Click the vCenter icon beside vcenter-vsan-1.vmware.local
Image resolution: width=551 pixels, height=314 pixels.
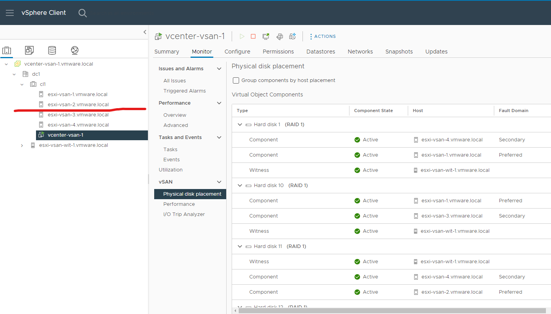click(18, 64)
